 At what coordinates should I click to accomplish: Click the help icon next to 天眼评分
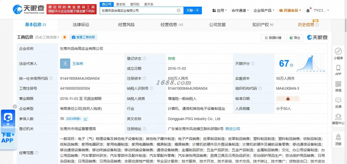[x=253, y=64]
